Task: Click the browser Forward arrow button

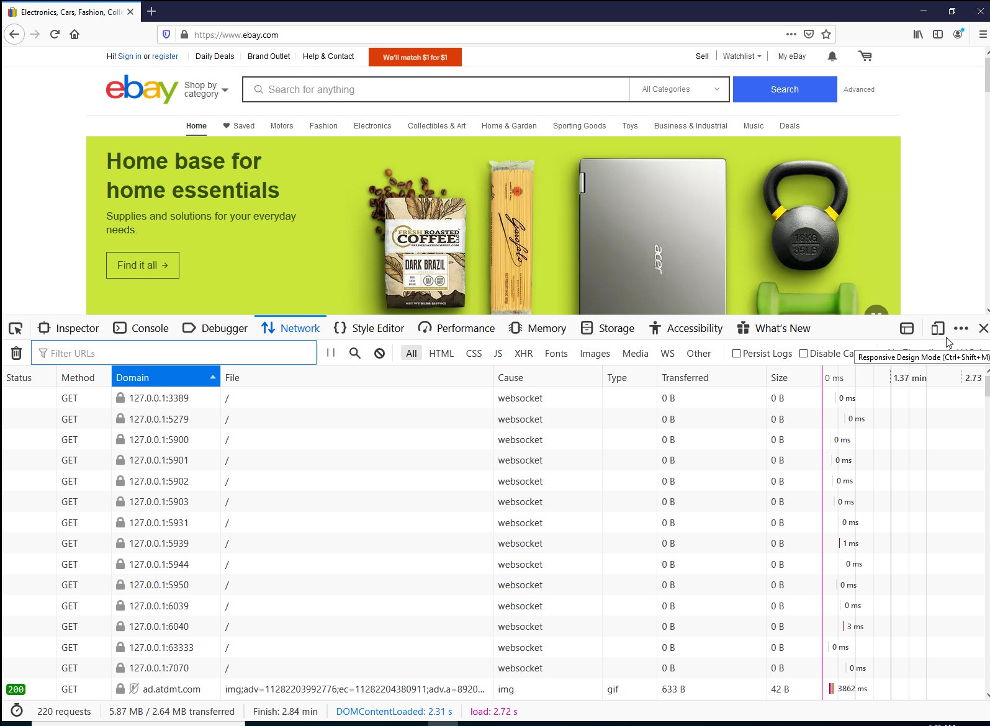Action: pos(35,34)
